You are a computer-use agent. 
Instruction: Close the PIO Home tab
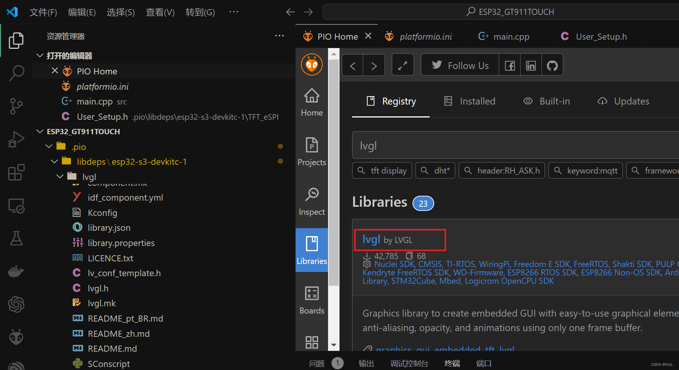(368, 36)
